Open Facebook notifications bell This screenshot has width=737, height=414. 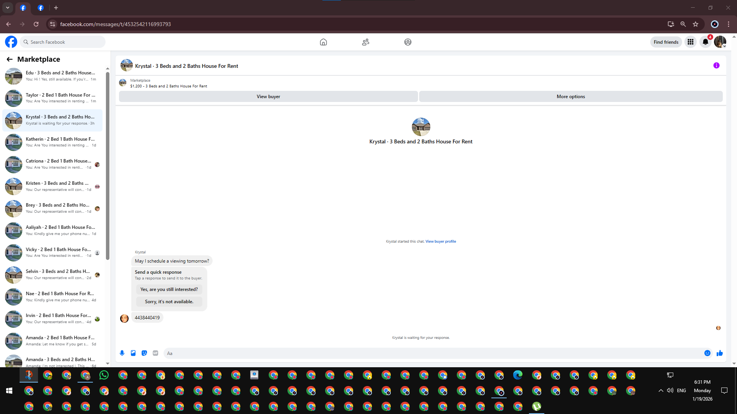pyautogui.click(x=706, y=42)
